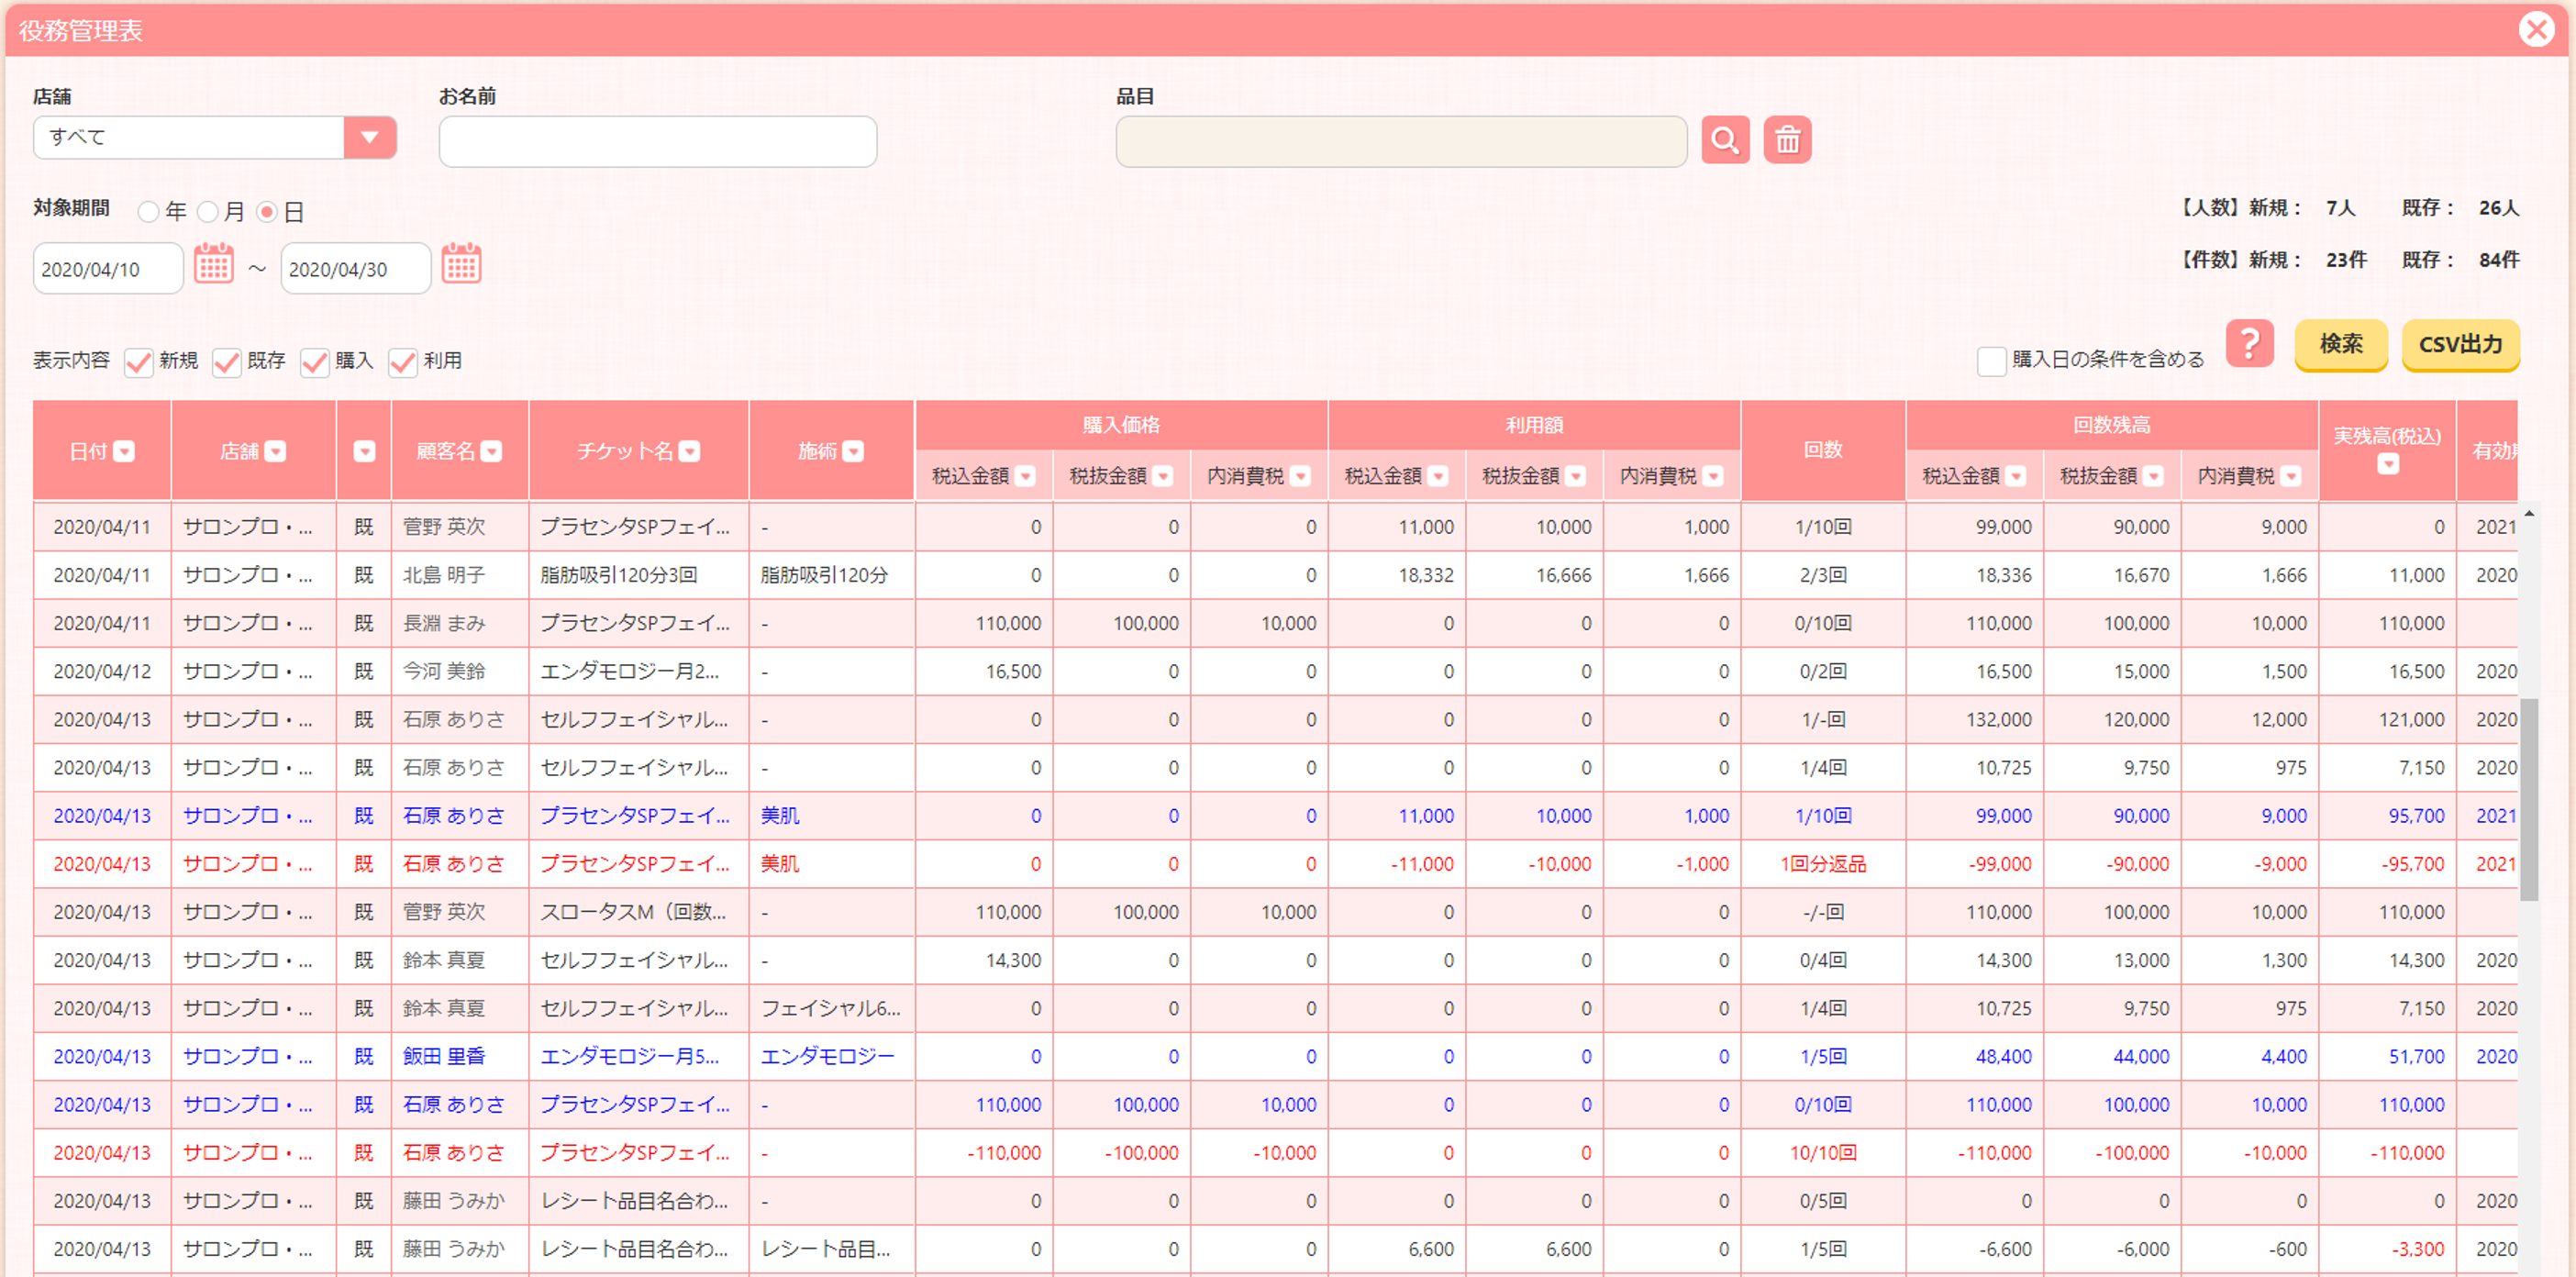The width and height of the screenshot is (2576, 1277).
Task: Click ticket name エンダモロジー月2...
Action: [x=630, y=672]
